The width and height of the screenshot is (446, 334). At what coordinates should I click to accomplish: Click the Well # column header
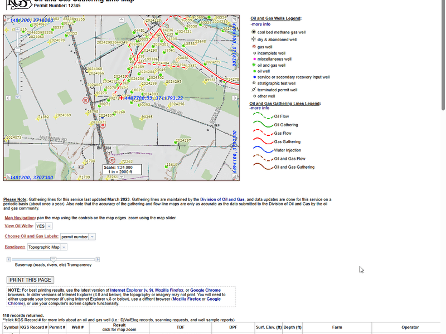coord(77,327)
